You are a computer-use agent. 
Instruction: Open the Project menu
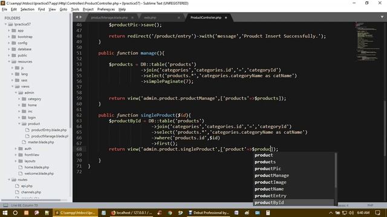(88, 10)
